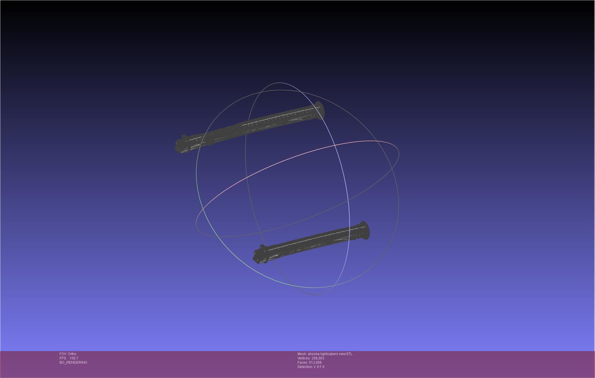The width and height of the screenshot is (595, 378).
Task: Click the Faces count text
Action: coord(309,363)
